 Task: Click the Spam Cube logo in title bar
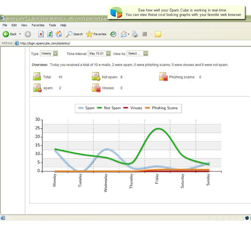click(x=3, y=18)
